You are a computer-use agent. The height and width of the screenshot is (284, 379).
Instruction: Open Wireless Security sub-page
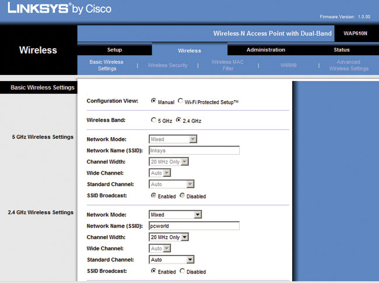click(x=167, y=65)
